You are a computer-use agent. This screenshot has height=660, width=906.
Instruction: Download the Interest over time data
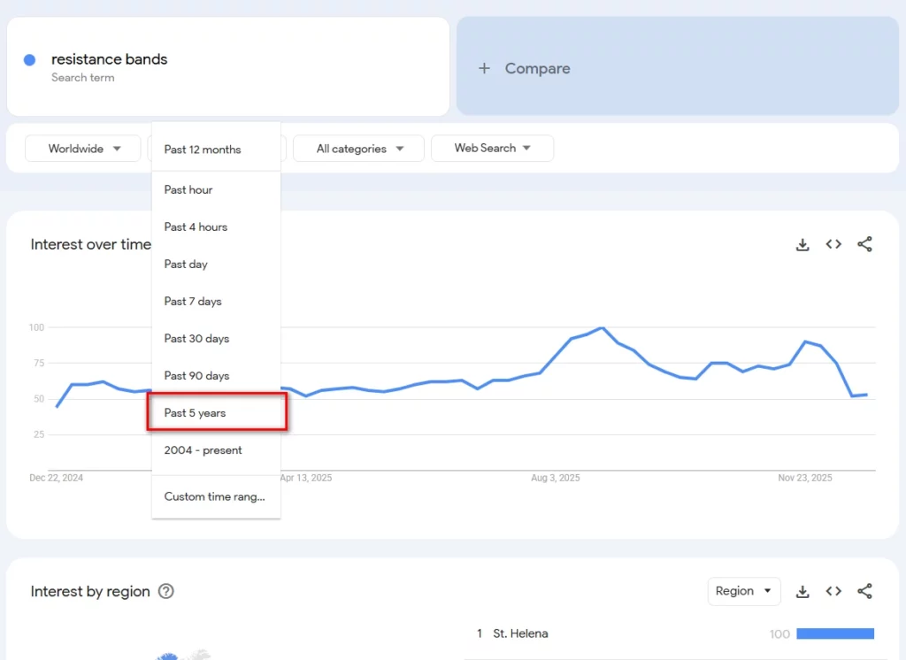click(802, 244)
